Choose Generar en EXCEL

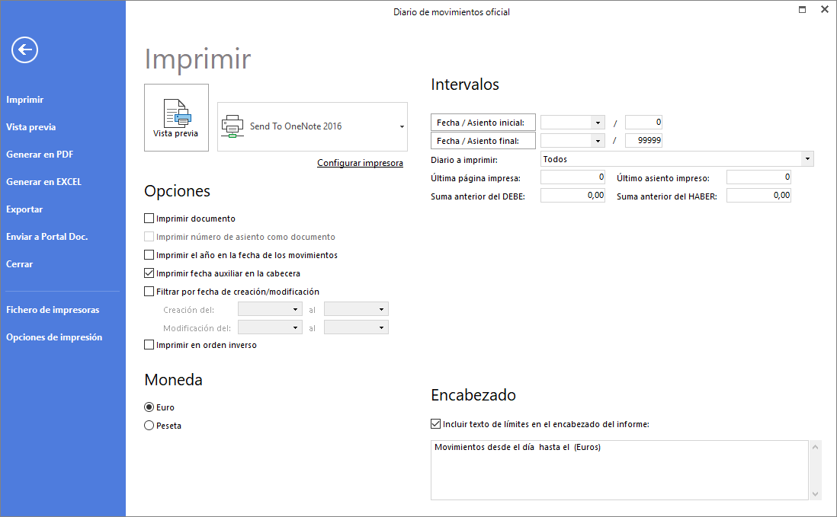[x=43, y=182]
